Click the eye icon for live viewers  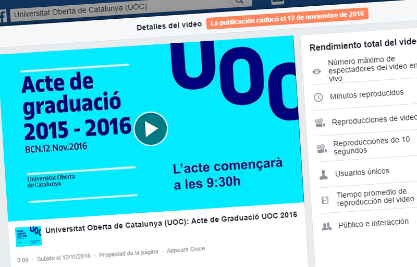[316, 71]
